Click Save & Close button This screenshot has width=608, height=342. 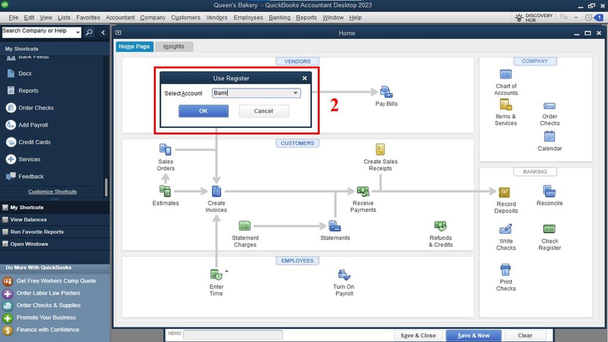pos(418,335)
